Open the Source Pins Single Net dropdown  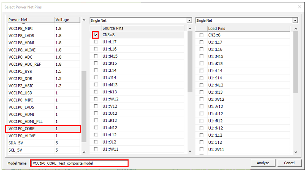[189, 21]
